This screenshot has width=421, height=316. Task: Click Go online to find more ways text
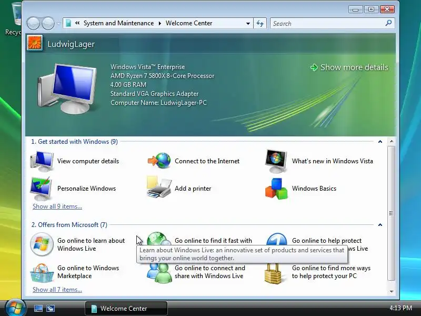coord(331,272)
